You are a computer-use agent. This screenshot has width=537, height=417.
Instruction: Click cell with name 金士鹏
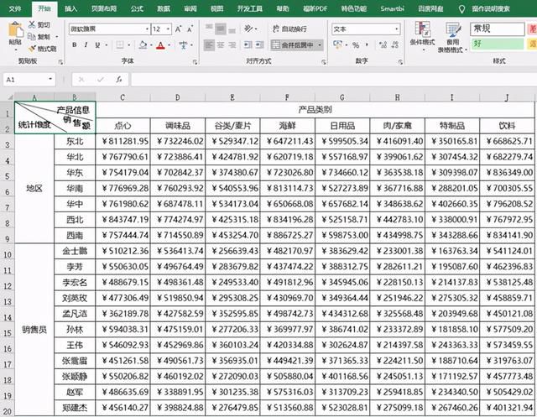[x=75, y=251]
